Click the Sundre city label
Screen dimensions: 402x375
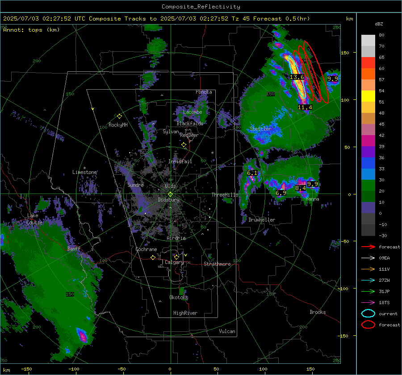(x=135, y=185)
